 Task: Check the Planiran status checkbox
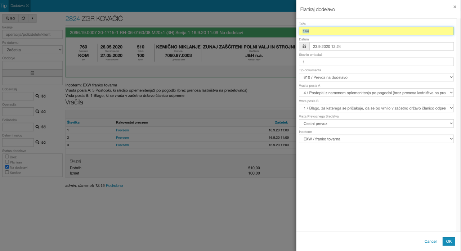point(7,162)
